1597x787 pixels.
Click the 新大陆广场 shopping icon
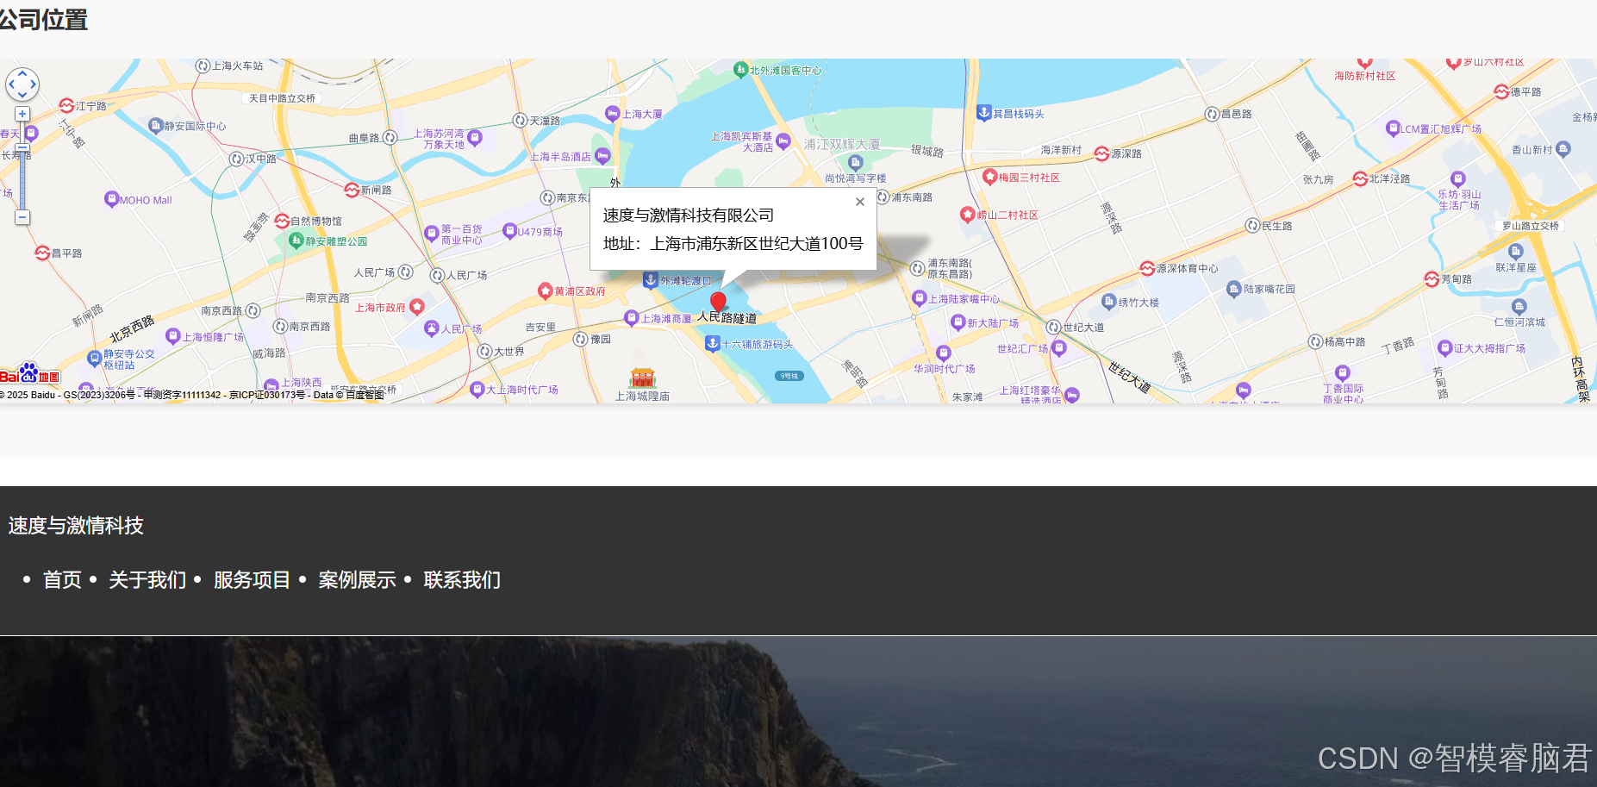pyautogui.click(x=958, y=322)
